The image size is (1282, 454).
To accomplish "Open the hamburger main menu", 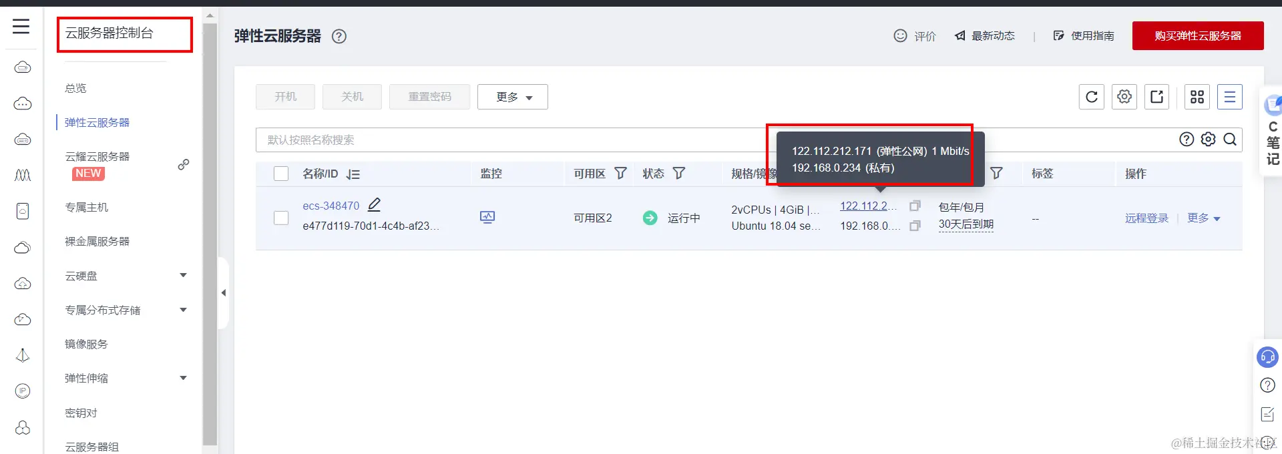I will click(21, 26).
